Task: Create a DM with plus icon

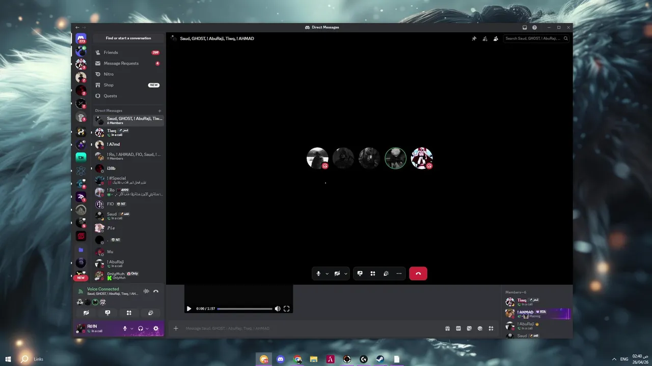Action: pos(159,111)
